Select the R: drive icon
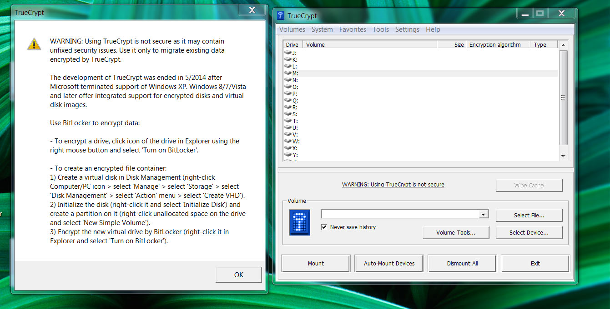This screenshot has width=610, height=309. point(288,107)
